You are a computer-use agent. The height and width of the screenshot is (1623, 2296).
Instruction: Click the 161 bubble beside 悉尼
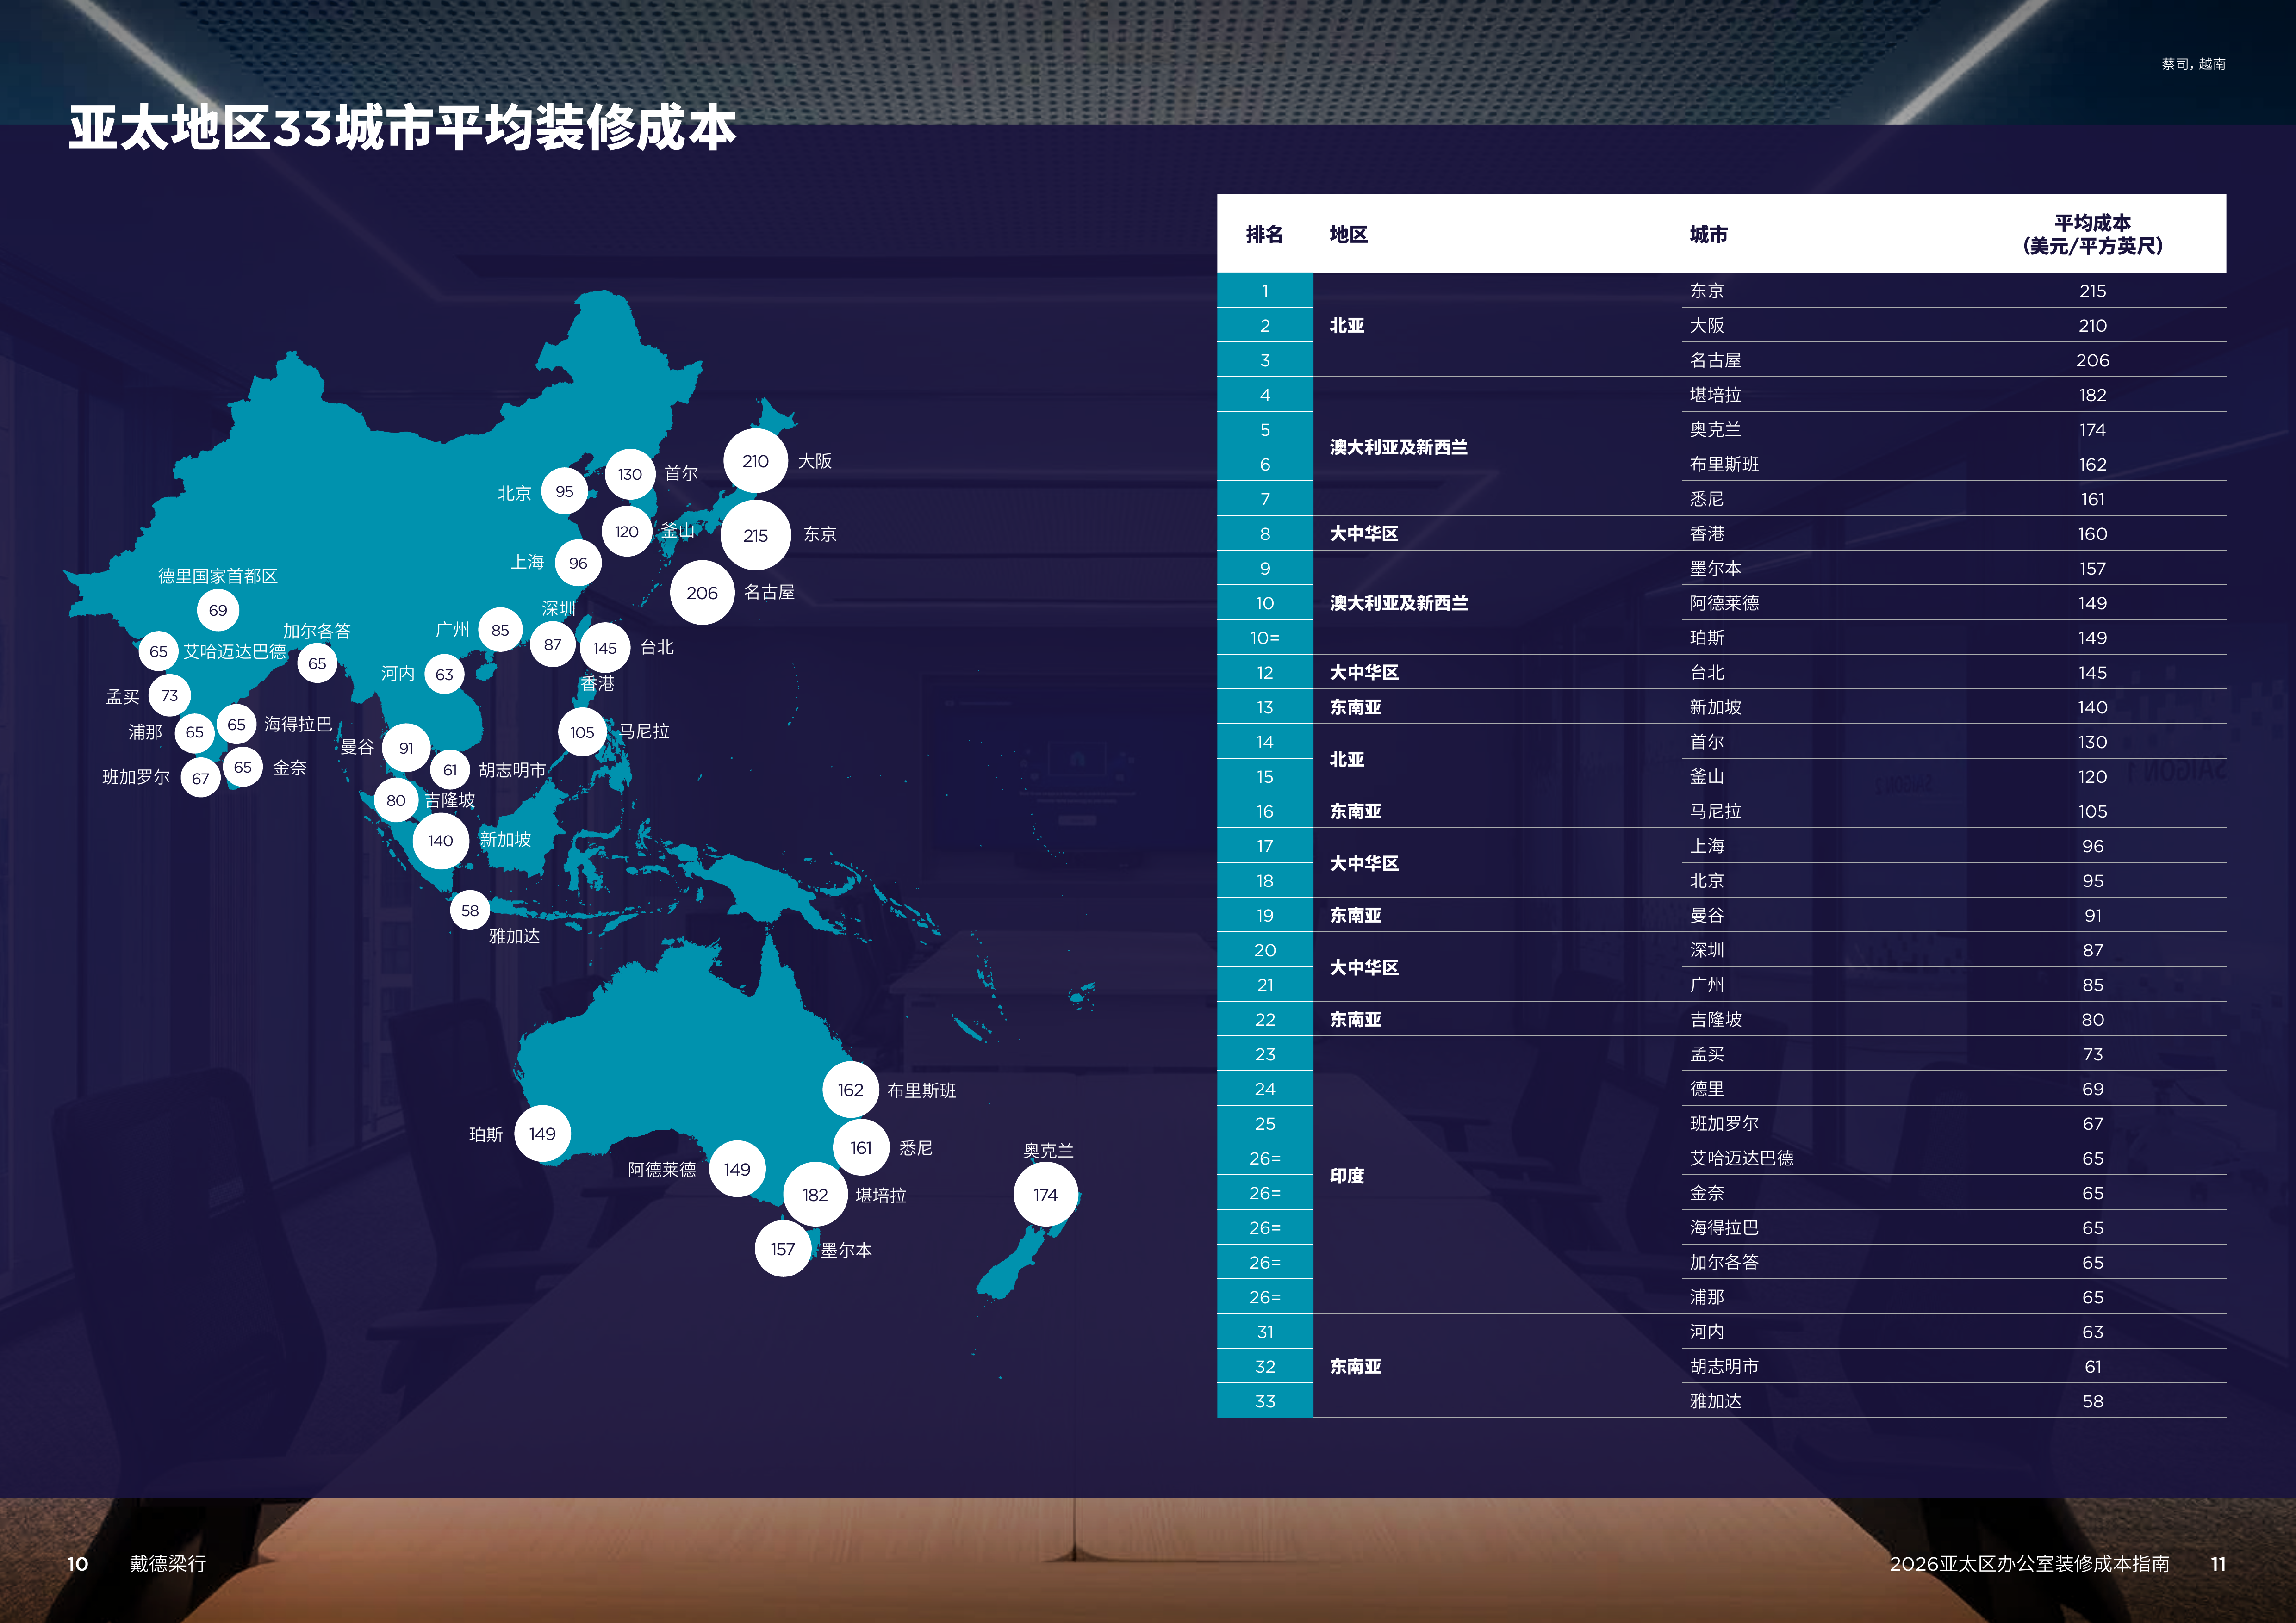pos(861,1147)
